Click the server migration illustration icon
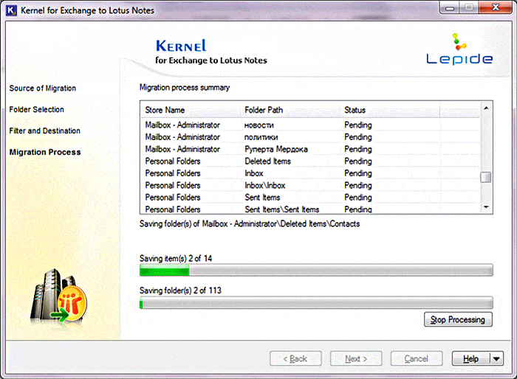This screenshot has width=517, height=379. (58, 298)
